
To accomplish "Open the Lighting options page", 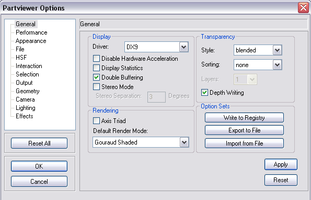I will pos(26,108).
